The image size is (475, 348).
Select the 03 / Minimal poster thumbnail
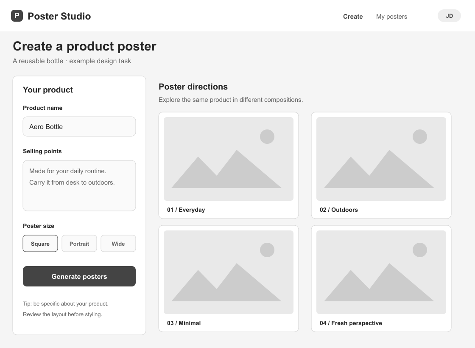229,272
